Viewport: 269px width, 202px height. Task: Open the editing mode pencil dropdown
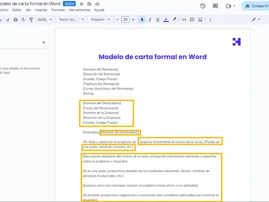click(x=256, y=19)
